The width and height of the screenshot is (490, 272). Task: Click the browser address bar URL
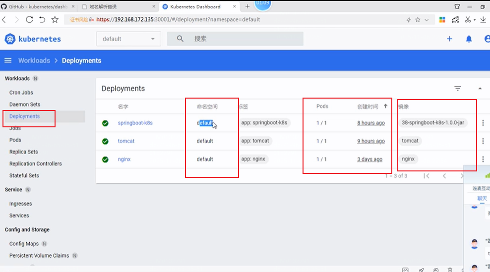point(178,20)
